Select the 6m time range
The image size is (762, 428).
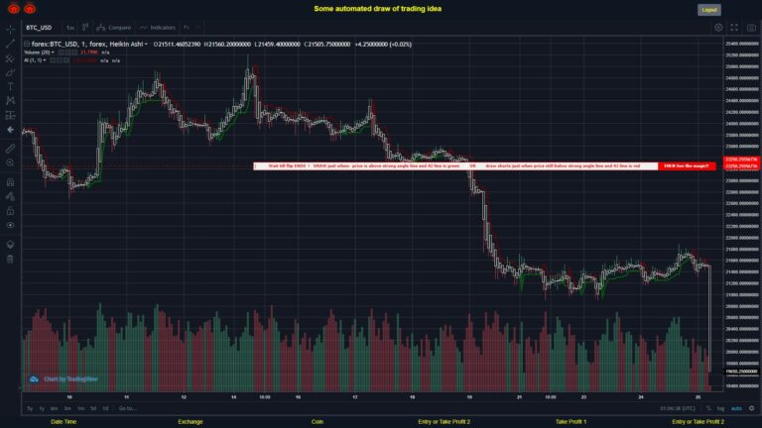pos(54,408)
